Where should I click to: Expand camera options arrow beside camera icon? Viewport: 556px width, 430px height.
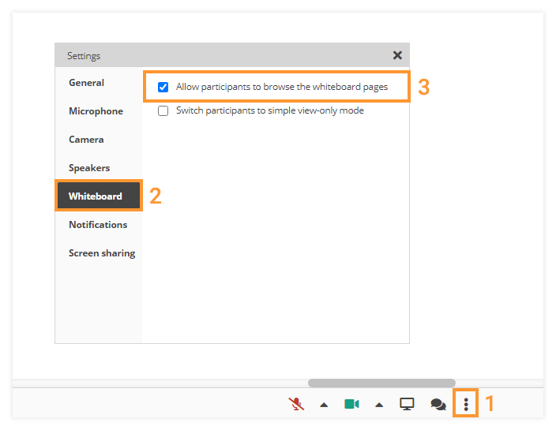[379, 405]
